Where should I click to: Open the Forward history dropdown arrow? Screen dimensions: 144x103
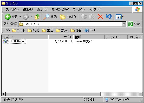coord(31,17)
